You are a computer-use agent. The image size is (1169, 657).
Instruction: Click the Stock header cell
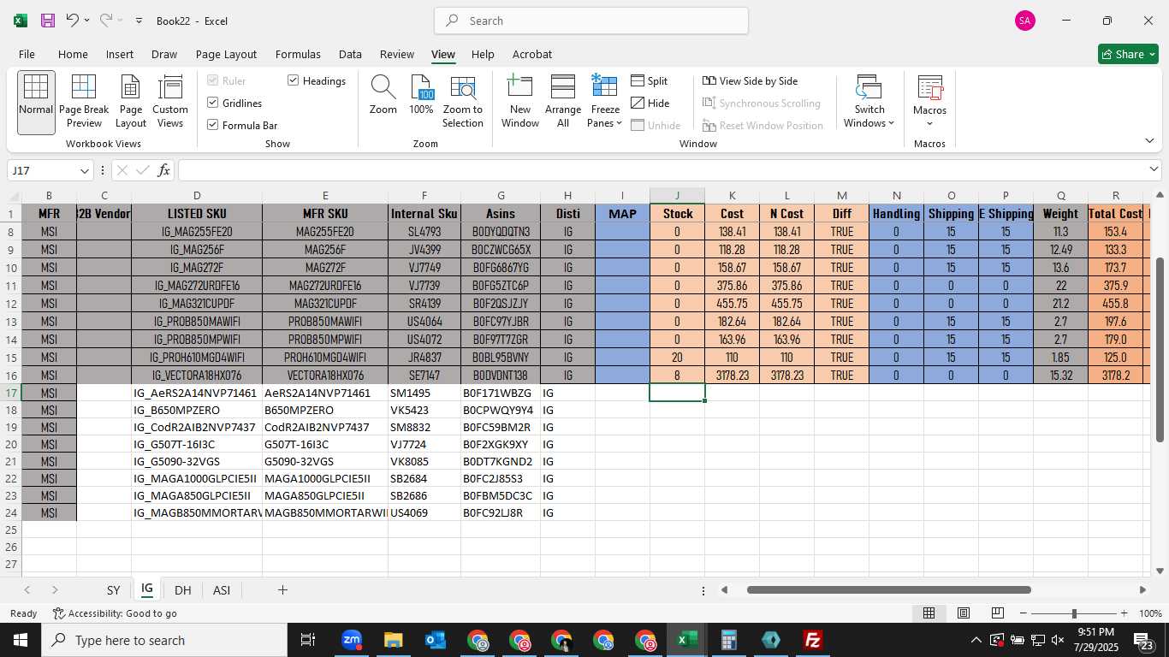click(677, 213)
